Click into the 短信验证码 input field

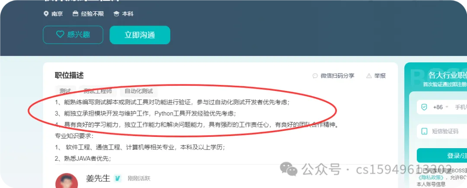442,131
